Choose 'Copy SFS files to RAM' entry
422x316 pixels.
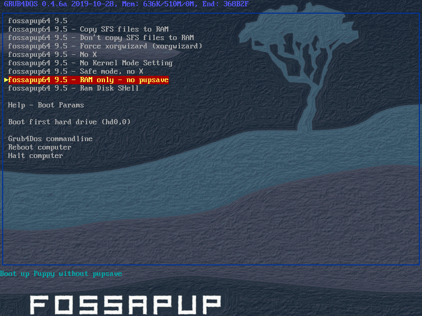tap(88, 29)
